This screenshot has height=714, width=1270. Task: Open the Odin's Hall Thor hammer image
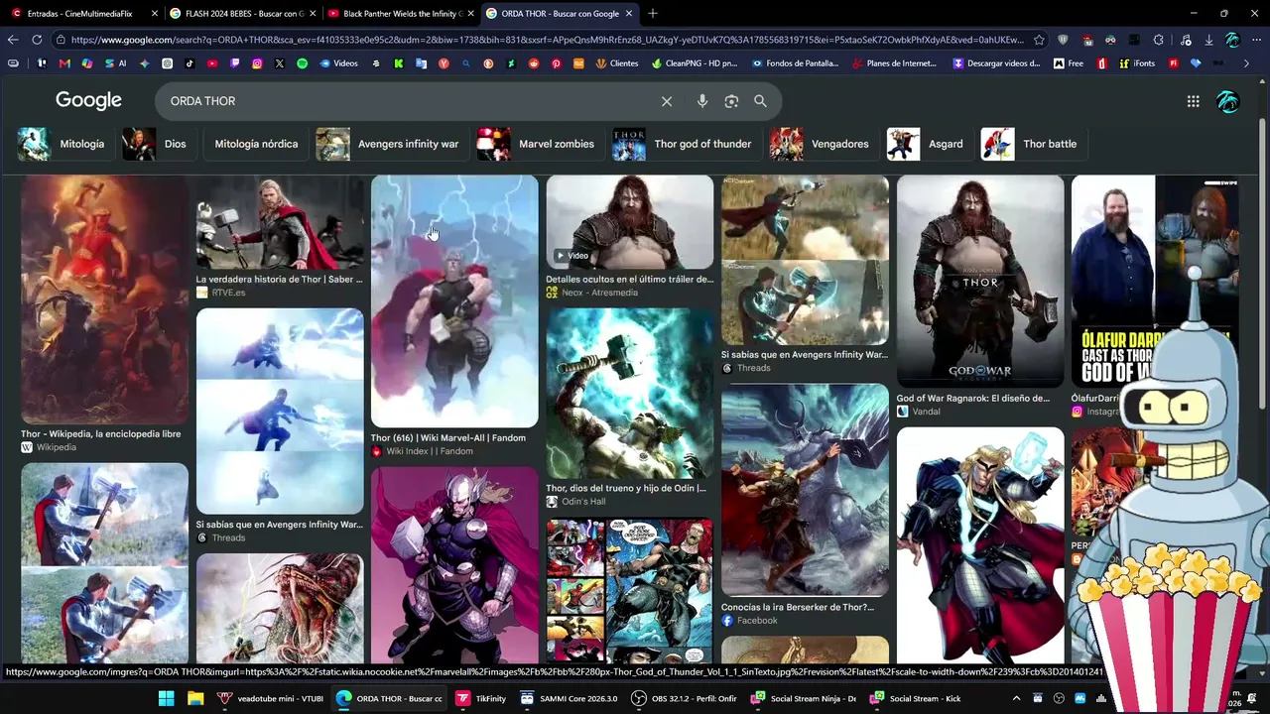[x=629, y=393]
